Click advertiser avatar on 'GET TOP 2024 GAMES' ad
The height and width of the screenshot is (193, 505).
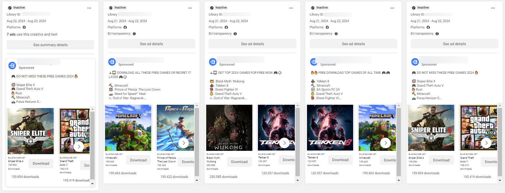click(213, 62)
